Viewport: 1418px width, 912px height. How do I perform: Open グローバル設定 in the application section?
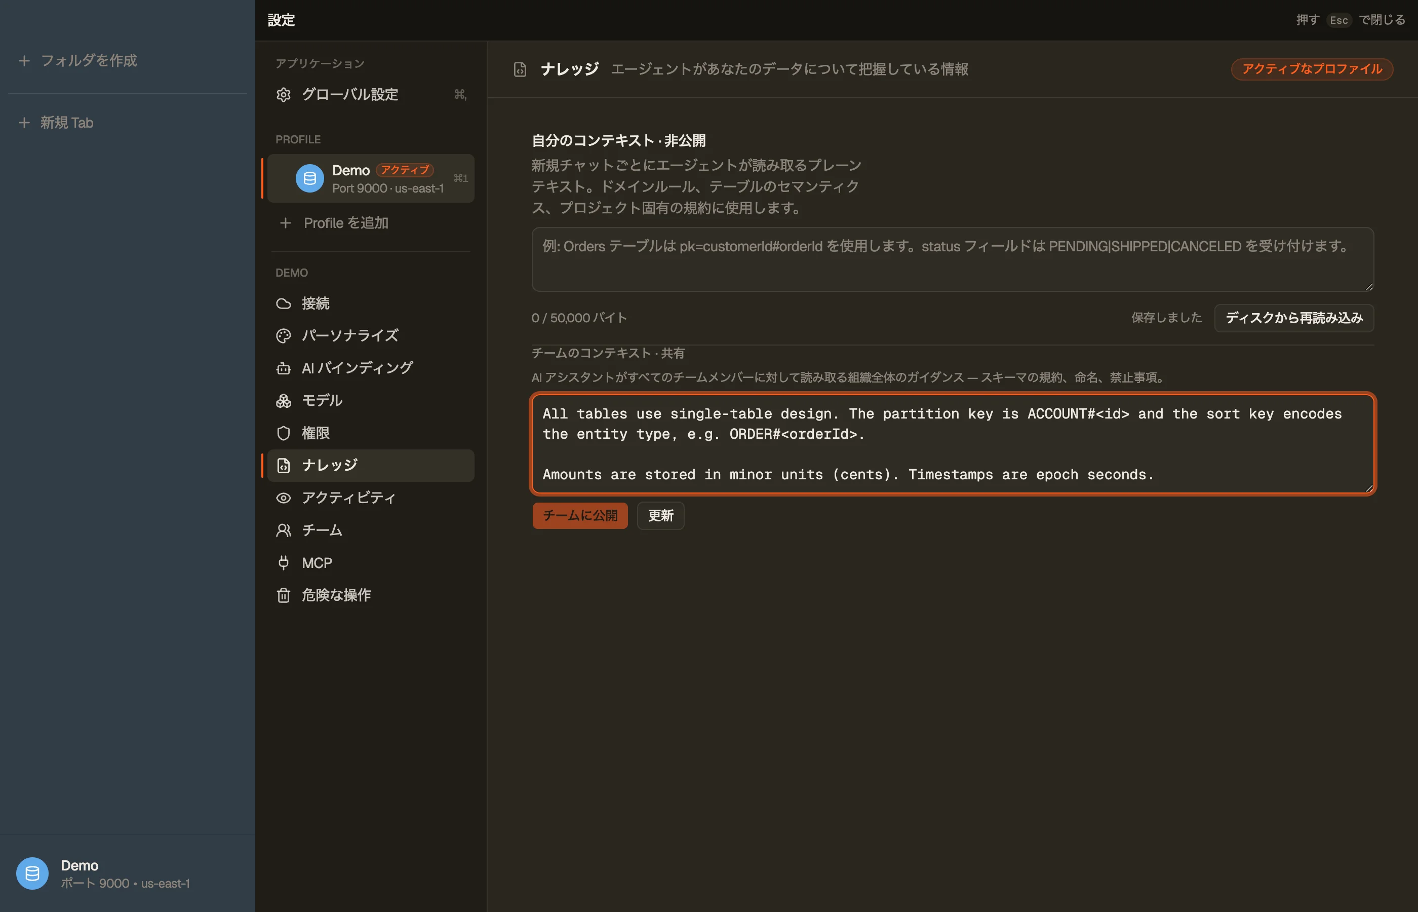[371, 95]
